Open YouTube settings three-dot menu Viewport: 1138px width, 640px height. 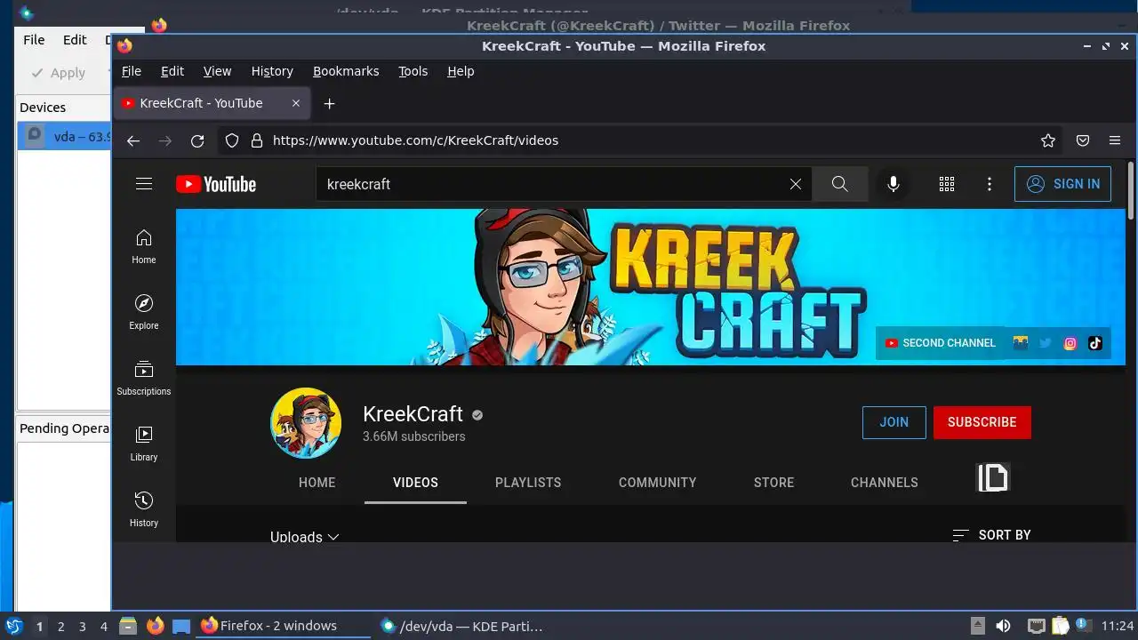990,184
